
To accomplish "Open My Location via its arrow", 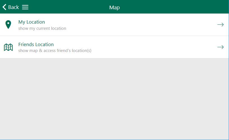I will click(x=220, y=24).
